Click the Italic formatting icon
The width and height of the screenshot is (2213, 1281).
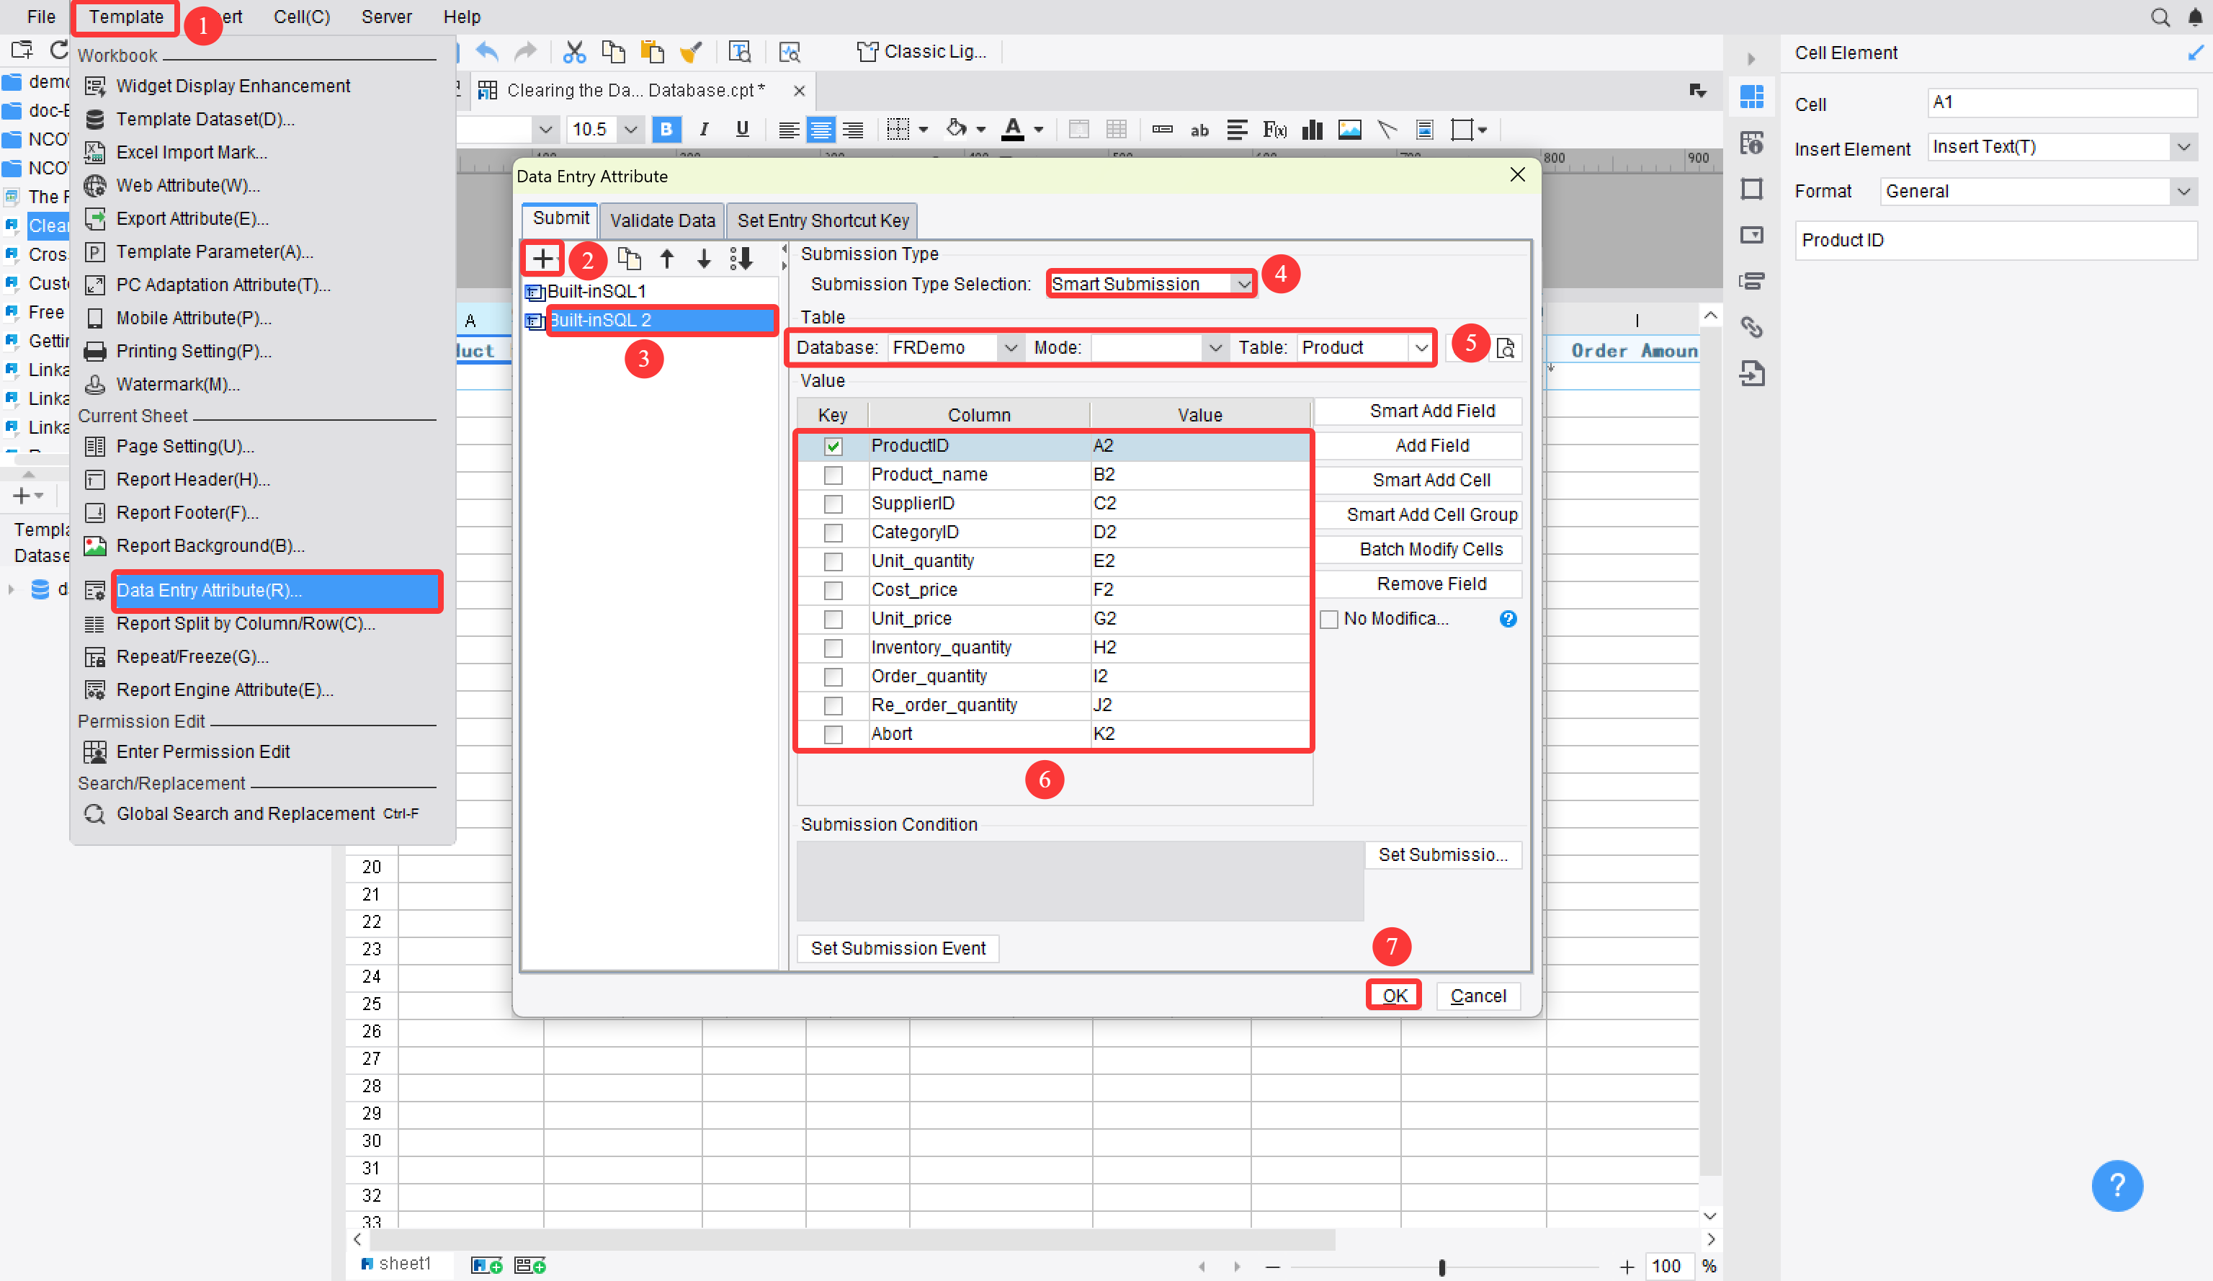click(703, 129)
